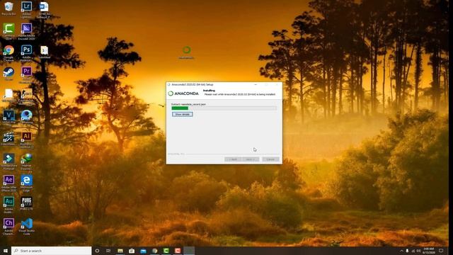This screenshot has height=255, width=453.
Task: Open Task View on the taskbar
Action: tap(108, 251)
